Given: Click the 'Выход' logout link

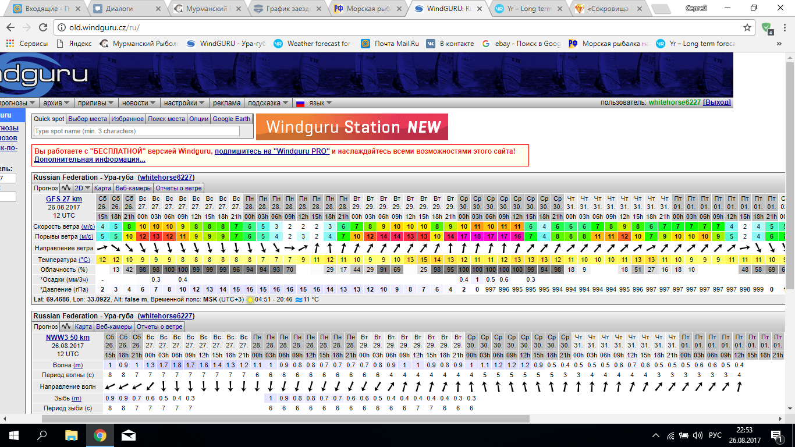Looking at the screenshot, I should point(717,102).
